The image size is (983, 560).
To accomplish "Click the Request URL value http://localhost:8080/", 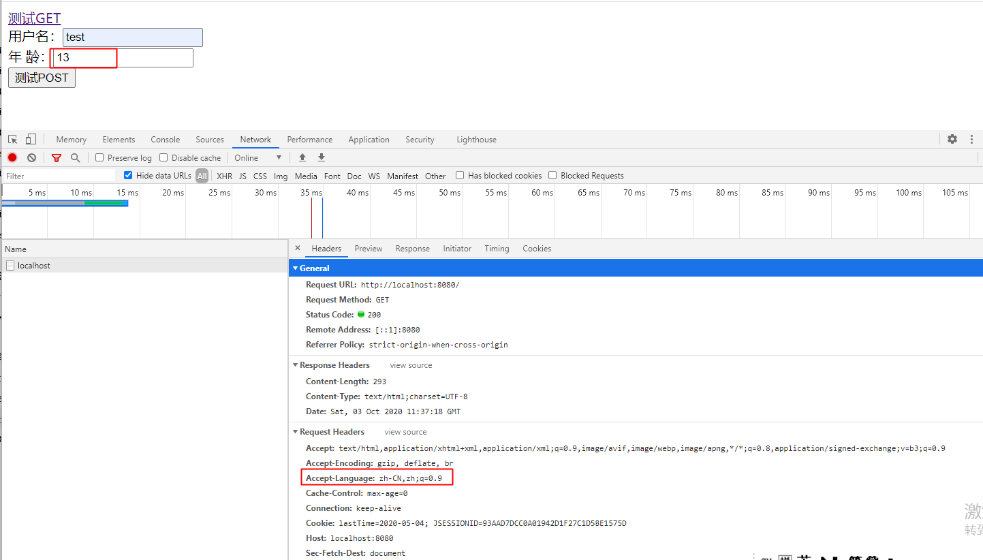I will pos(410,285).
